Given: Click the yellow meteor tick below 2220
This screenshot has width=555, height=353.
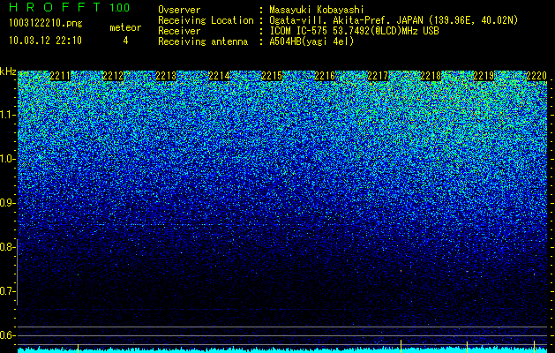Looking at the screenshot, I should click(534, 347).
